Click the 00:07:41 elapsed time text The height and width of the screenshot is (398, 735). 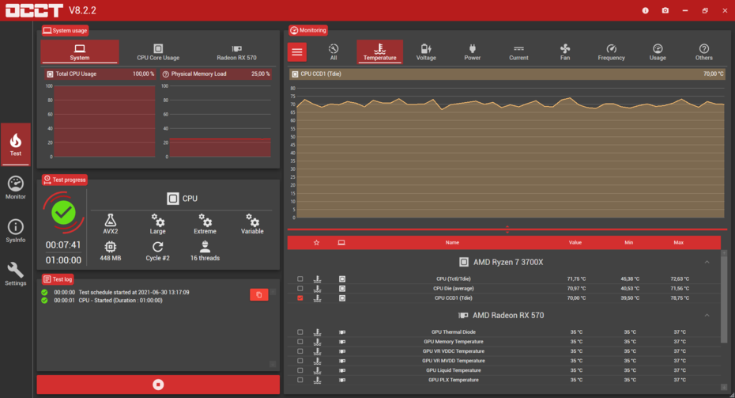pyautogui.click(x=63, y=245)
